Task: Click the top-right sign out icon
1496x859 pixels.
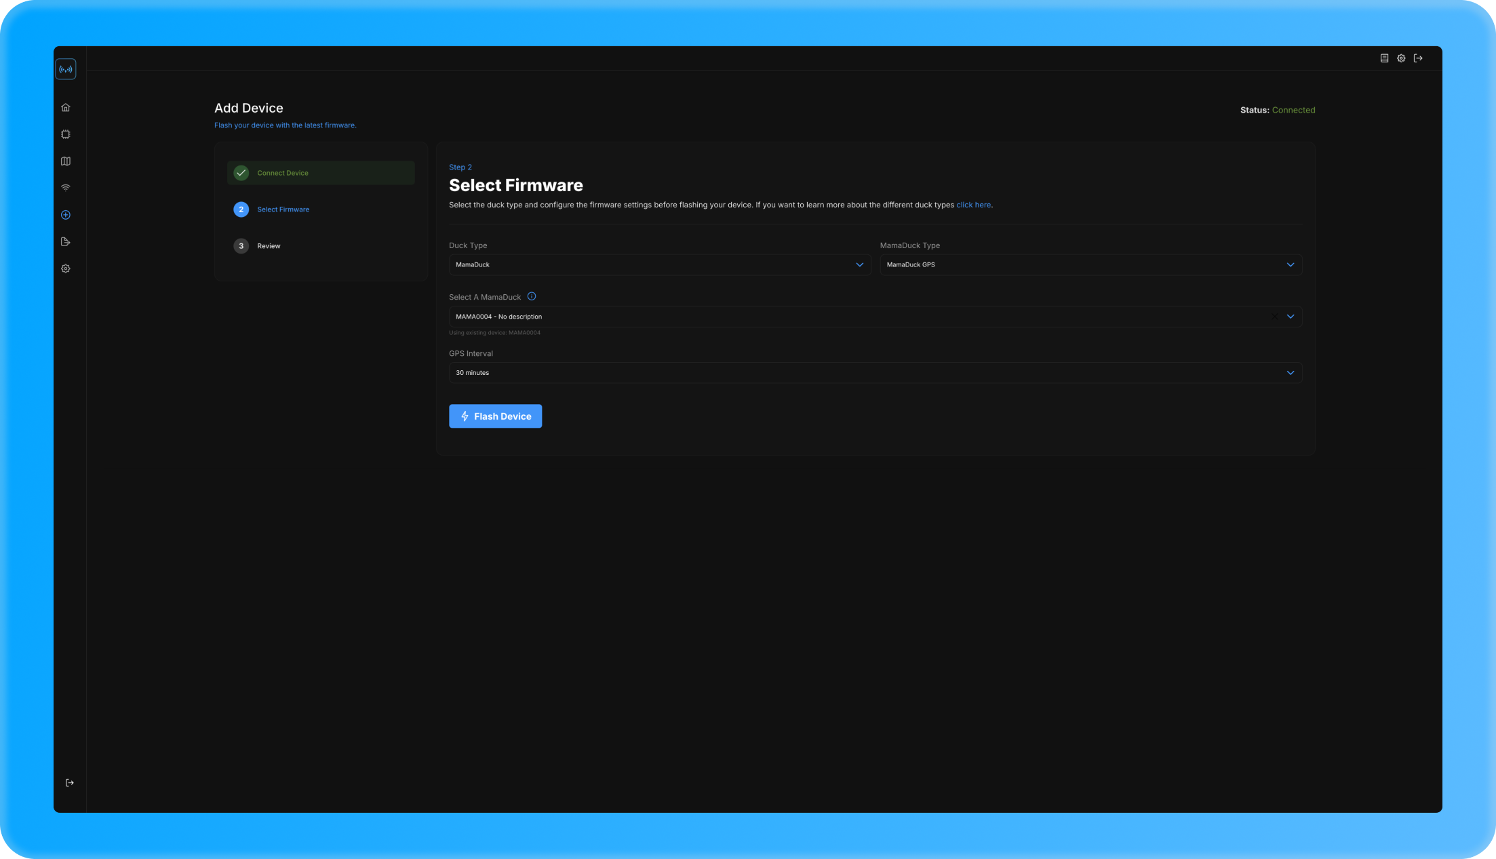Action: click(x=1418, y=58)
